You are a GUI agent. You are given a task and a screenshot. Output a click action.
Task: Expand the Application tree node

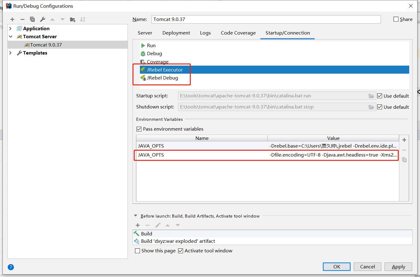click(x=10, y=28)
